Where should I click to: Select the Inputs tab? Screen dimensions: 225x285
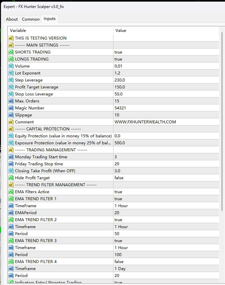[50, 19]
